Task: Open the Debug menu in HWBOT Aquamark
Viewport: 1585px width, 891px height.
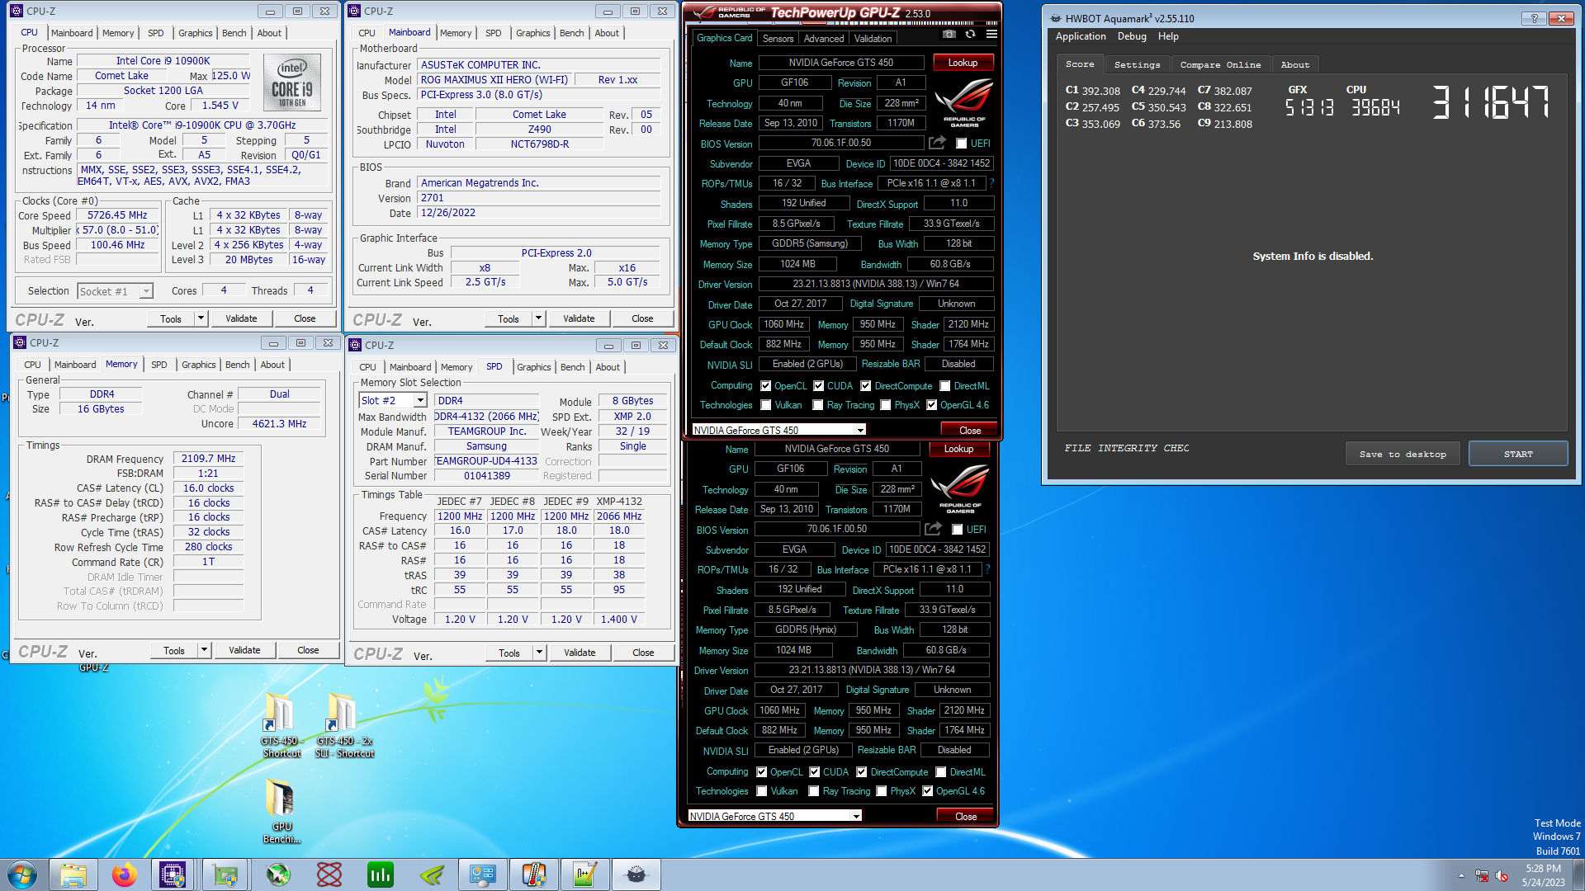Action: 1132,36
